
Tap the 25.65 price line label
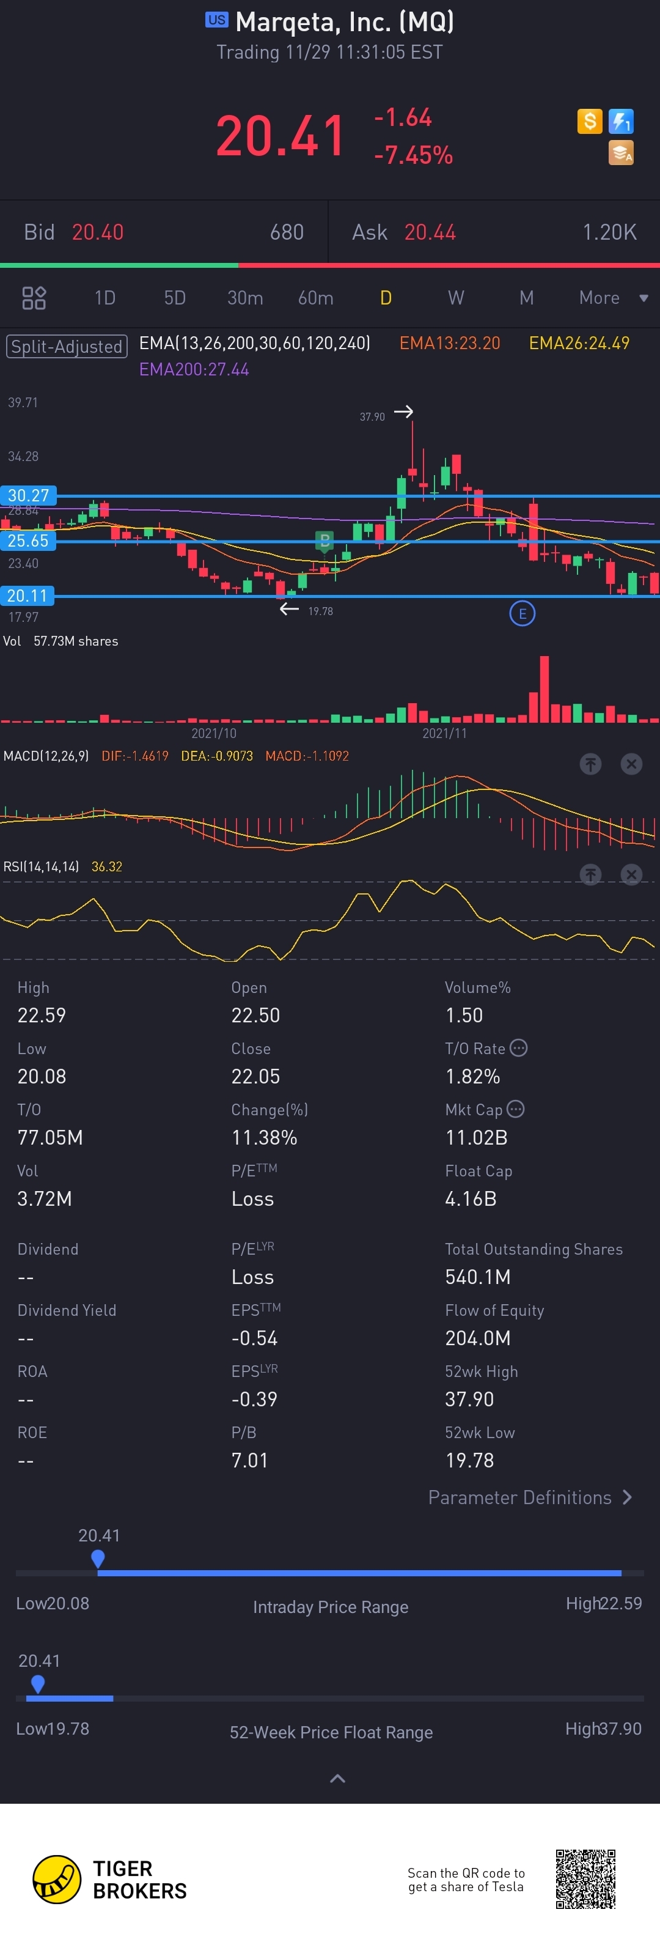point(28,541)
